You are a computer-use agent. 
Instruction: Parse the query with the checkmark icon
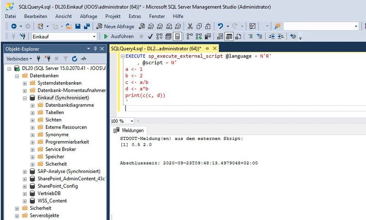coord(151,37)
